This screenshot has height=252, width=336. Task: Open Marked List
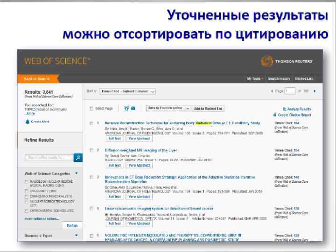[x=304, y=79]
